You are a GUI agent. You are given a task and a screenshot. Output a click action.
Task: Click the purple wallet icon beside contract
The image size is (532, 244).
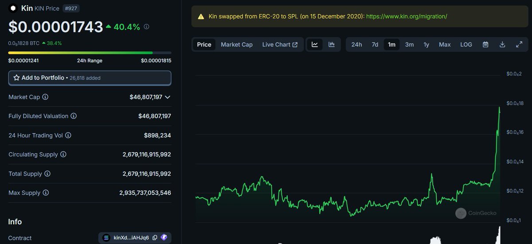coord(164,237)
